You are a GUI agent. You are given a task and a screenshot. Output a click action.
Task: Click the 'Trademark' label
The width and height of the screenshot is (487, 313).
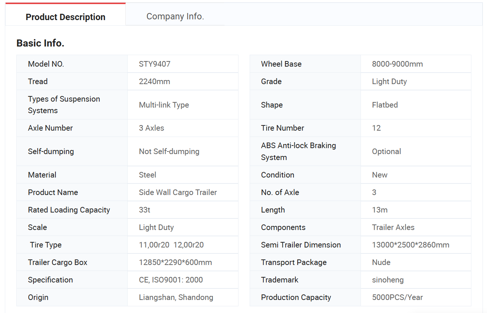(x=280, y=280)
